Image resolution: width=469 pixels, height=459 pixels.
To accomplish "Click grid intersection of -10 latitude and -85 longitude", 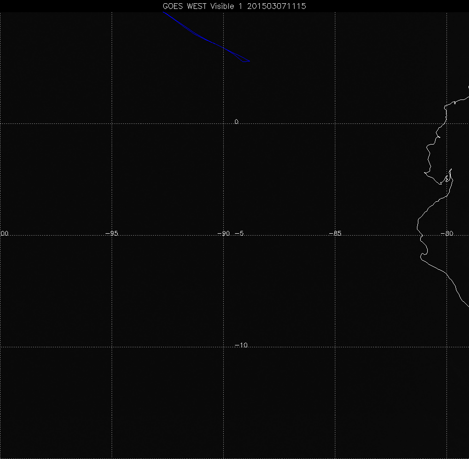I will [x=335, y=347].
